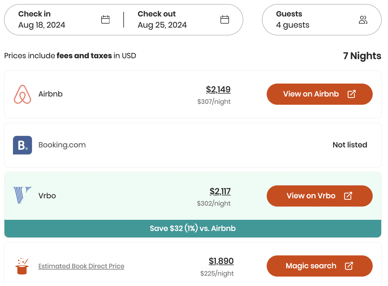Select the Booking.com logo
388x286 pixels.
tap(22, 145)
